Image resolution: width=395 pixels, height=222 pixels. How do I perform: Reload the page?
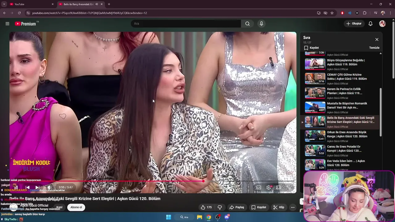[x=19, y=13]
